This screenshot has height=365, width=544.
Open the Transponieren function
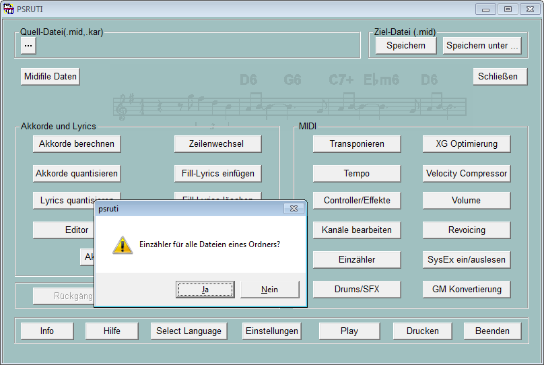357,144
